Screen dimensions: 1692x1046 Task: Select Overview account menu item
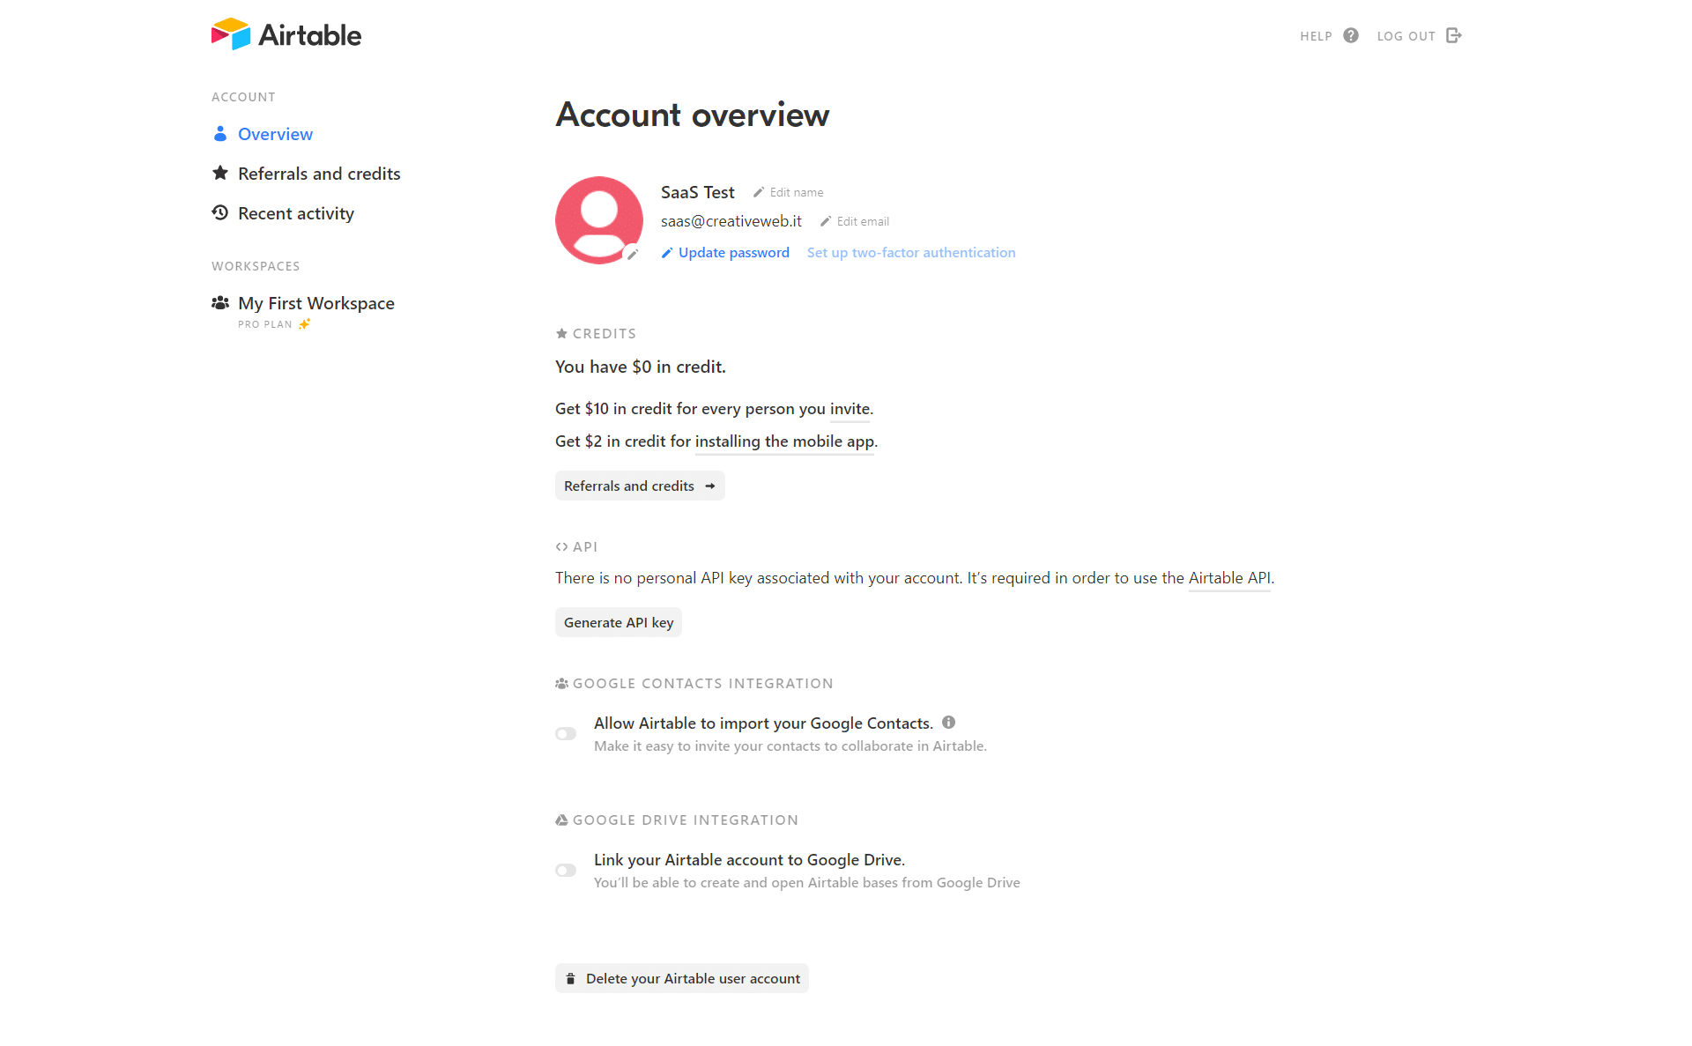[x=274, y=133]
